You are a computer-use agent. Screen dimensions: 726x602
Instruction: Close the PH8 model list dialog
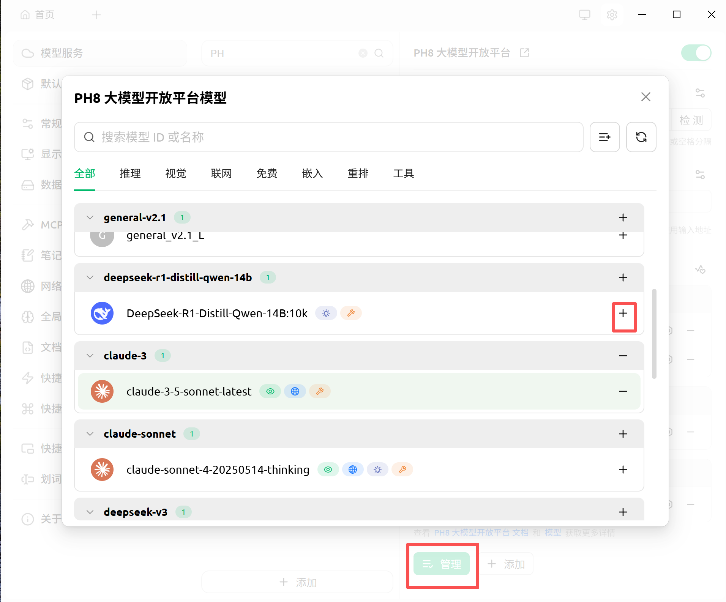646,97
